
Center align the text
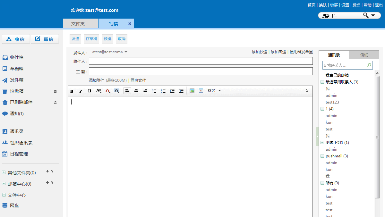[x=136, y=91]
